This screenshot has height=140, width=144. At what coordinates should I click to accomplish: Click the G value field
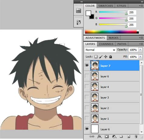(x=132, y=19)
